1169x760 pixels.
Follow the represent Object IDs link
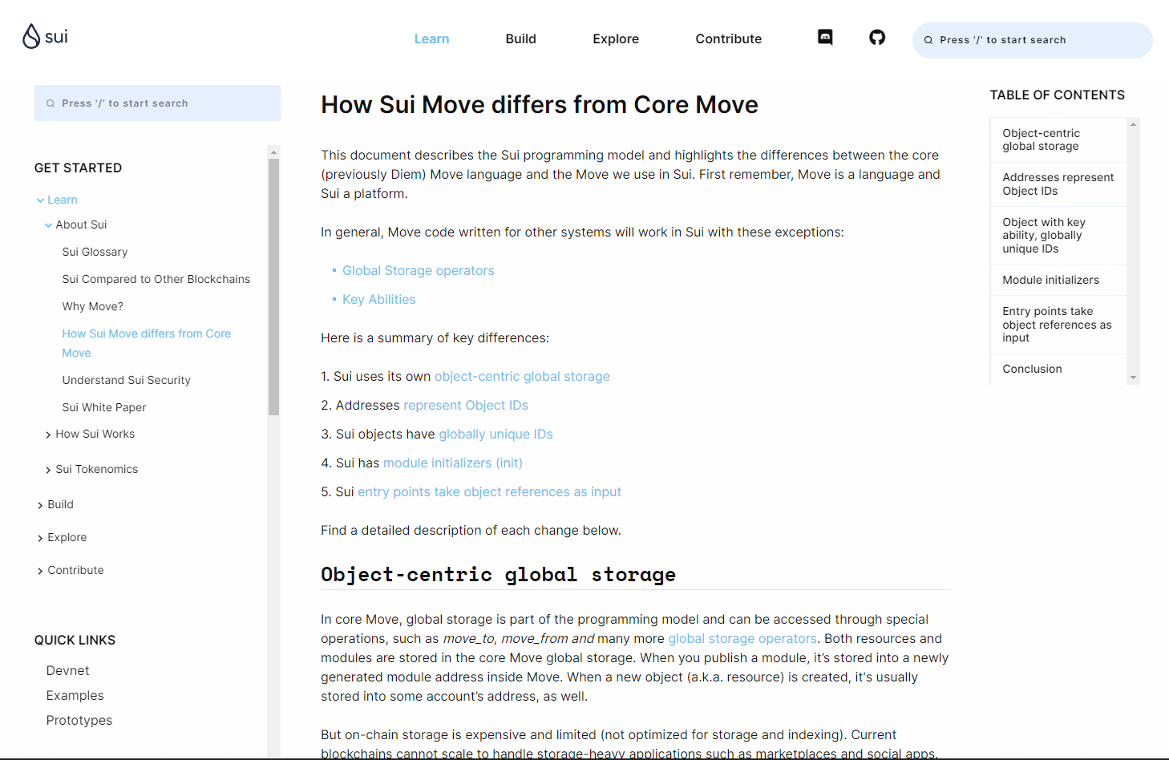coord(466,406)
